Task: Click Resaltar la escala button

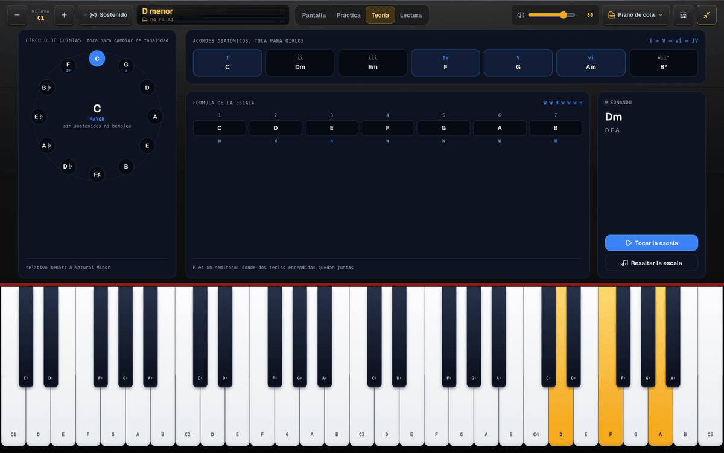Action: pyautogui.click(x=652, y=263)
